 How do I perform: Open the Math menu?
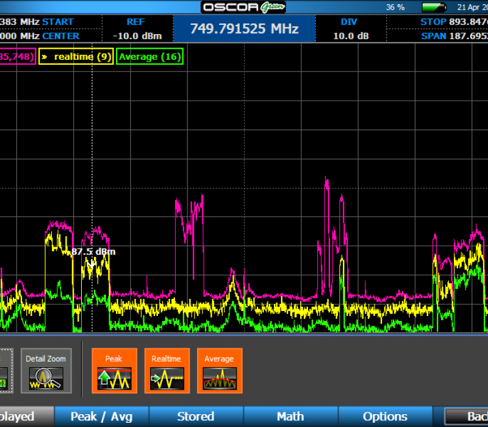[x=290, y=417]
